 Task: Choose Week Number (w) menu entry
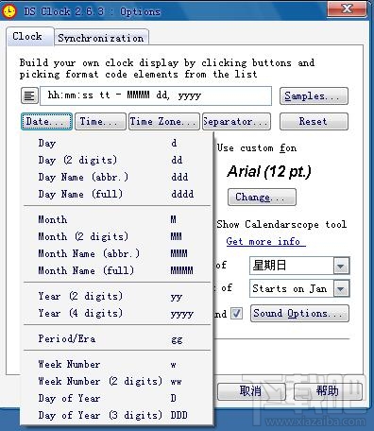tap(117, 365)
